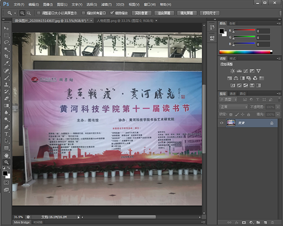
Task: Select the Eraser tool
Action: click(7, 98)
